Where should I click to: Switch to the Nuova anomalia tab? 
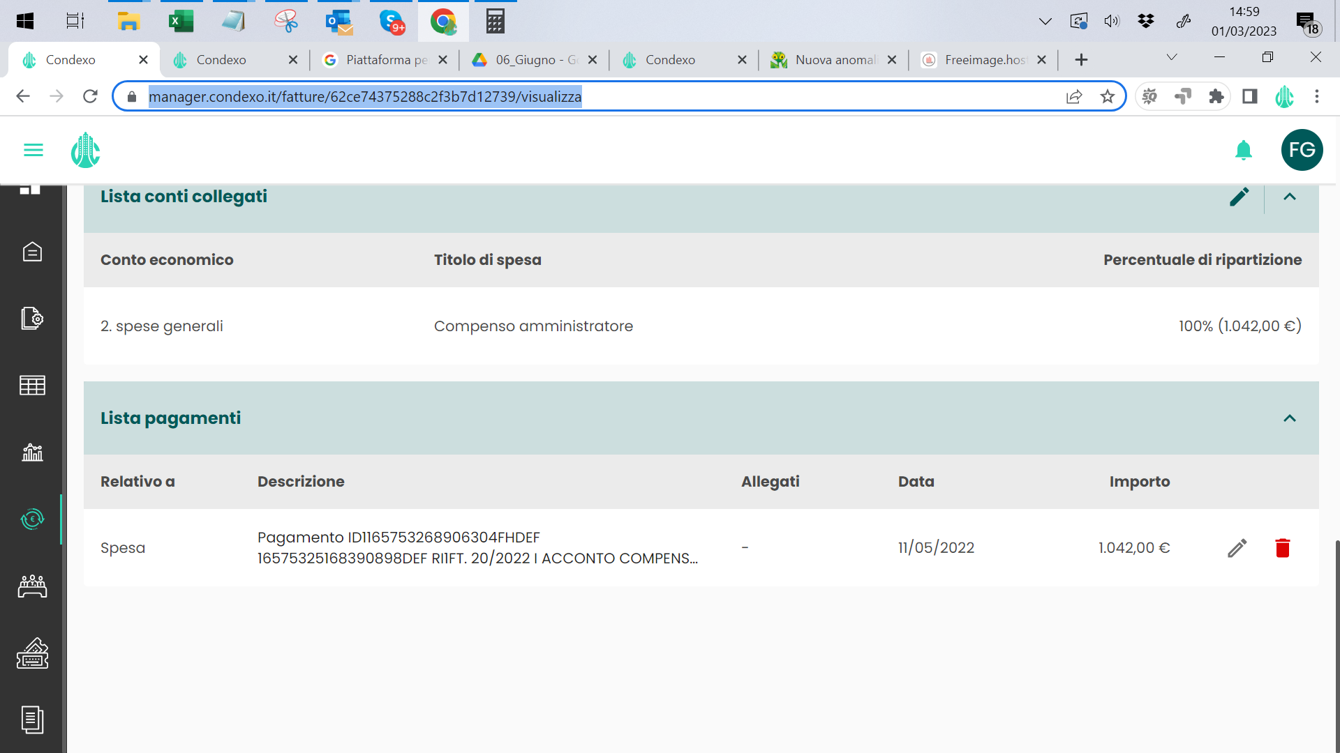834,60
